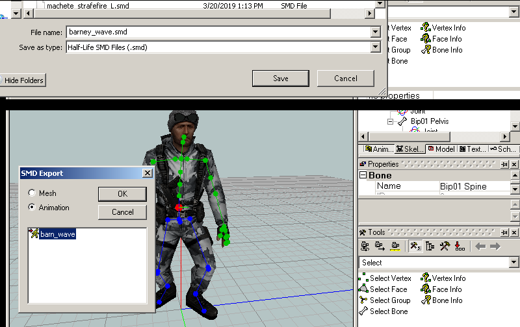The image size is (520, 327).
Task: Select the Animation export option
Action: click(x=32, y=207)
